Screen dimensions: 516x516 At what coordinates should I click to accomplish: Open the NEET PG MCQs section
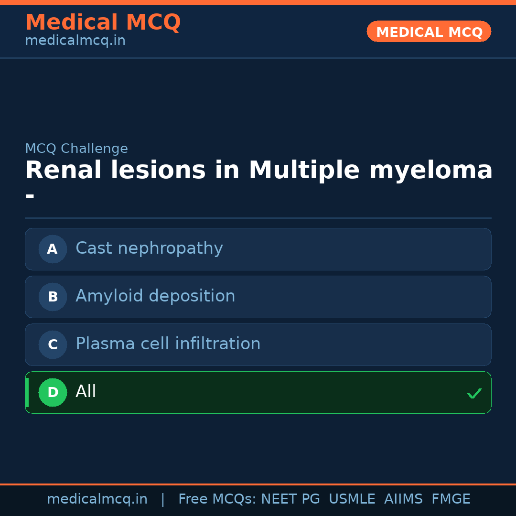pos(290,498)
